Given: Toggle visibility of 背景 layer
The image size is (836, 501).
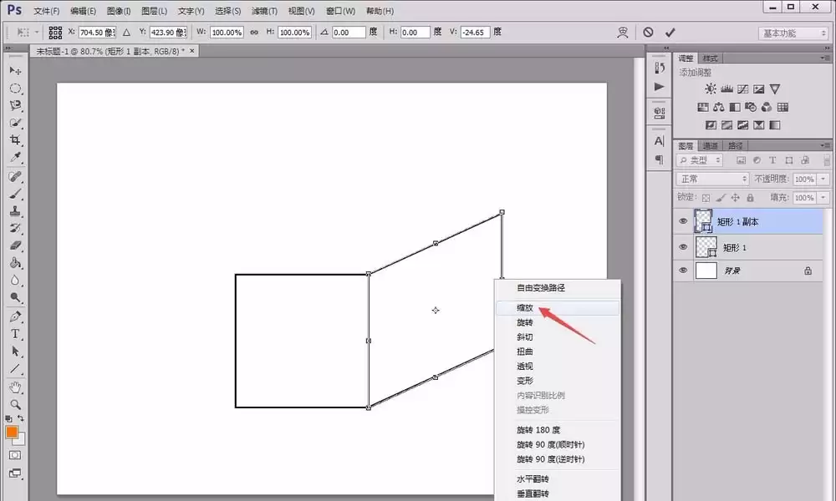Looking at the screenshot, I should coord(683,271).
